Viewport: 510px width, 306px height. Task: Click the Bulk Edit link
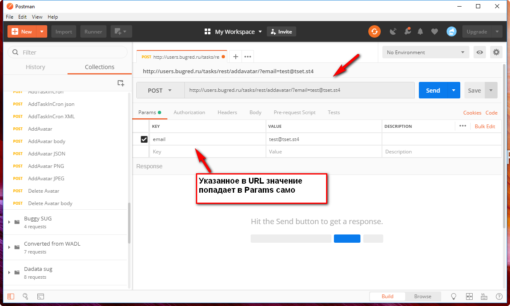coord(485,126)
